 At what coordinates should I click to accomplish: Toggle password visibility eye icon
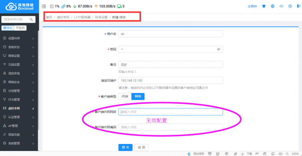(219, 49)
